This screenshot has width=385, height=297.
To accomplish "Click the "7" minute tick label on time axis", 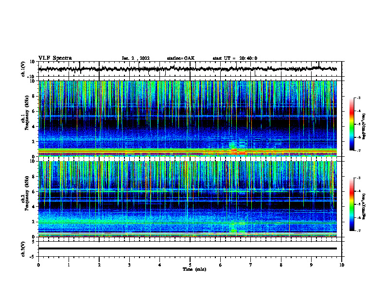I will tap(251, 265).
